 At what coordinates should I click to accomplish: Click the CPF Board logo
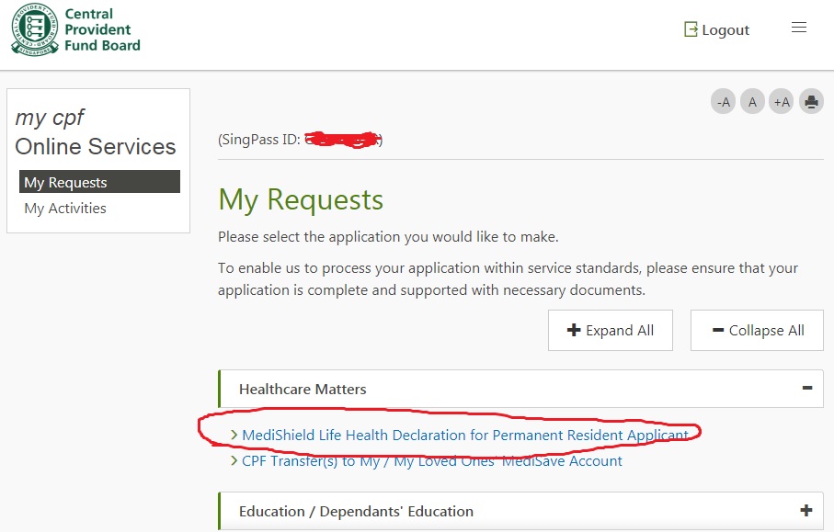point(75,29)
